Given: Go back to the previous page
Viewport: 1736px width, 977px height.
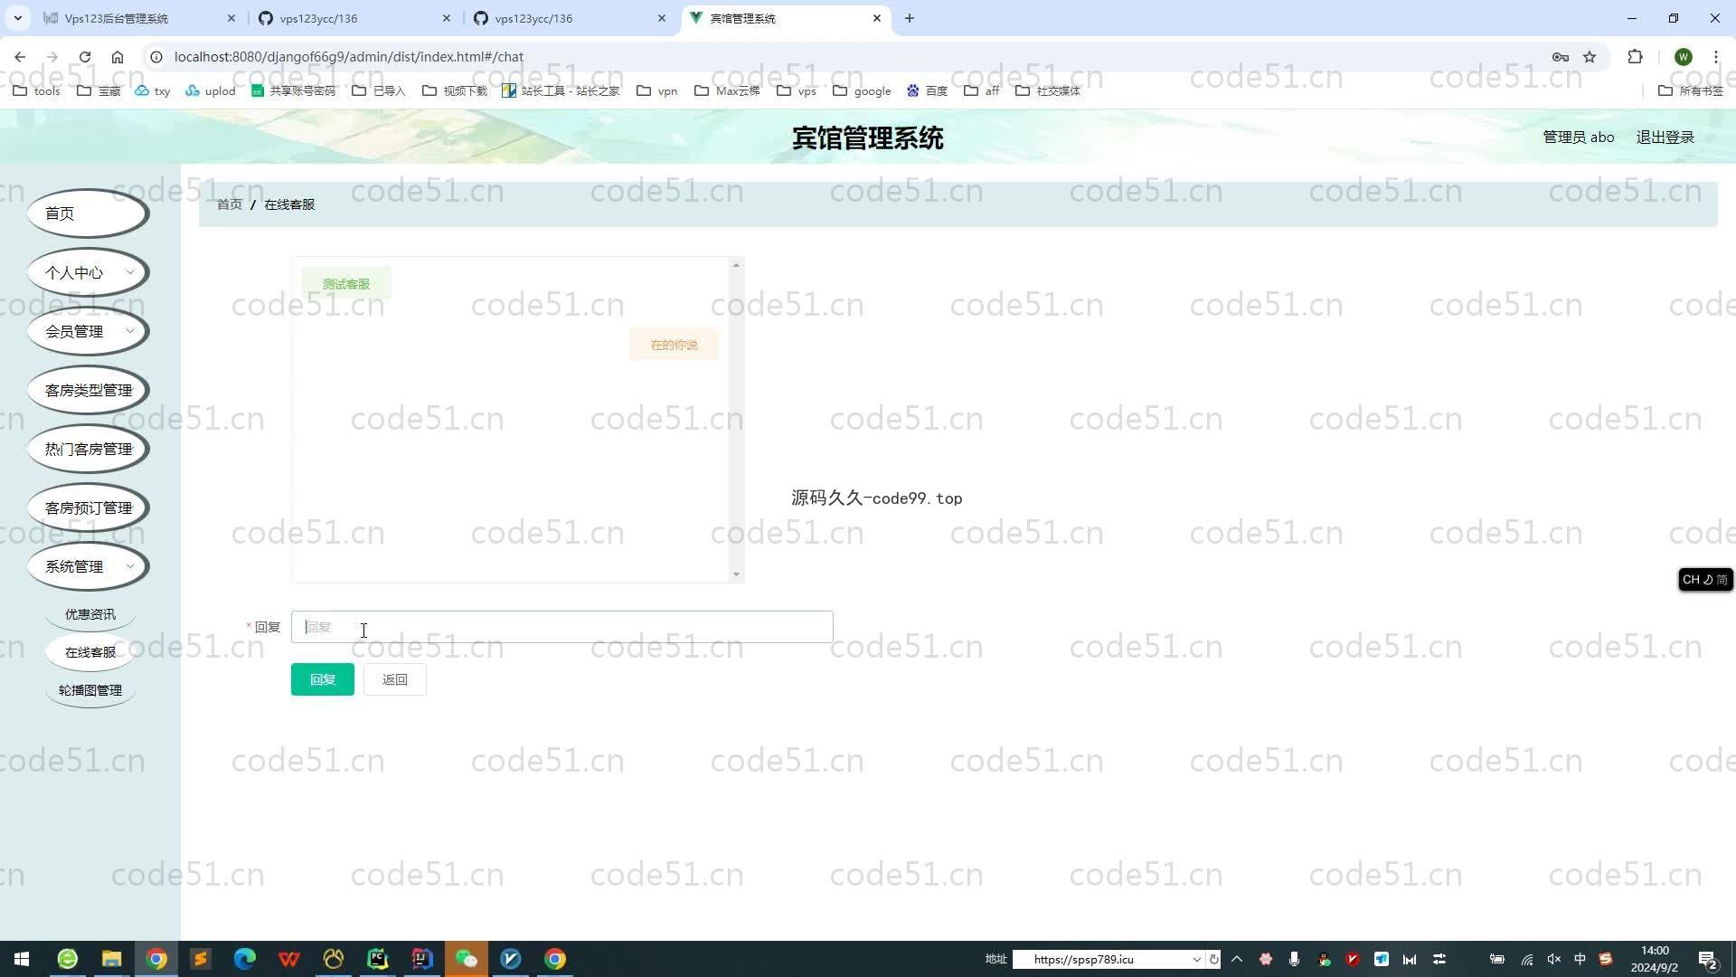Looking at the screenshot, I should click(20, 56).
